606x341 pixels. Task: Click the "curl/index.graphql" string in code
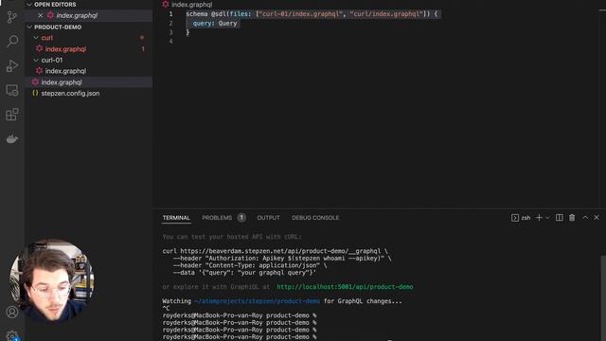pos(386,14)
